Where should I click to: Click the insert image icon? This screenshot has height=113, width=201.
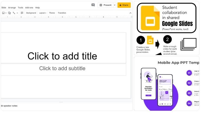[x=3, y=13]
